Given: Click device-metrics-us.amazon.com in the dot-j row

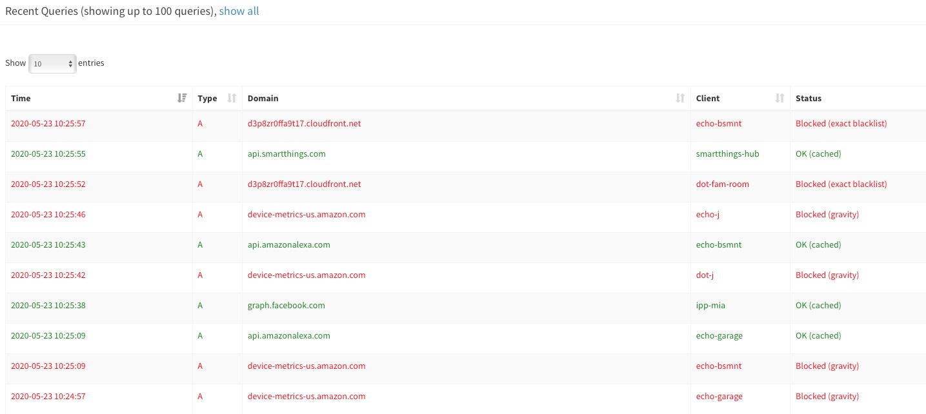Looking at the screenshot, I should [x=307, y=275].
